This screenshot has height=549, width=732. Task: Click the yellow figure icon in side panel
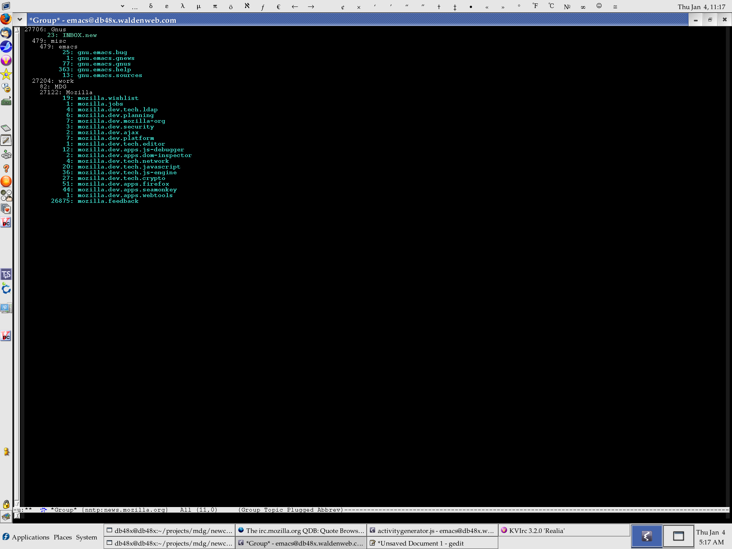pos(6,452)
